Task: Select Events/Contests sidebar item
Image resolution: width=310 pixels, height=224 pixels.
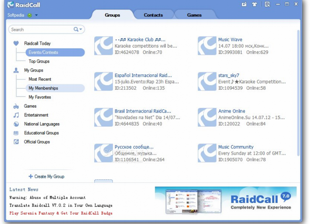Action: [55, 52]
